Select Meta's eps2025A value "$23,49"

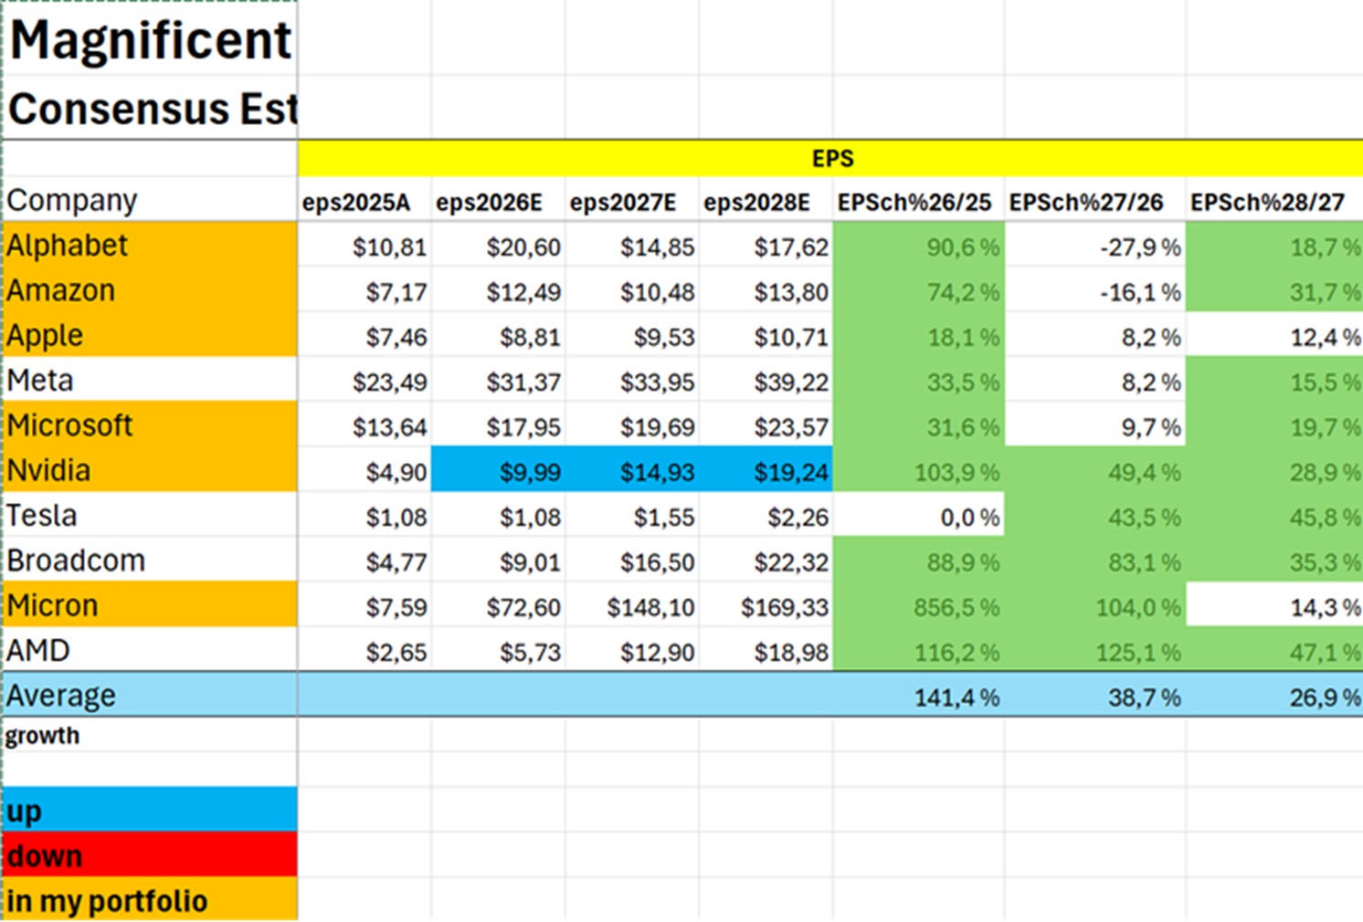click(365, 380)
